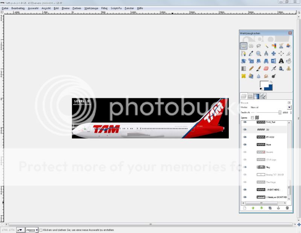Viewport: 301px width, 233px height.
Task: Open the layer mode dropdown
Action: point(289,107)
